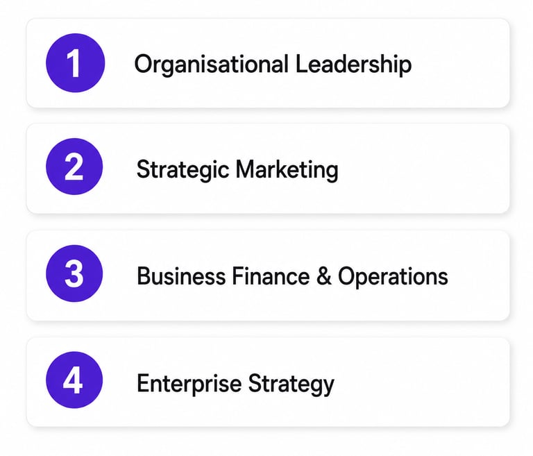
Task: Open the Organisational Leadership title
Action: tap(273, 64)
